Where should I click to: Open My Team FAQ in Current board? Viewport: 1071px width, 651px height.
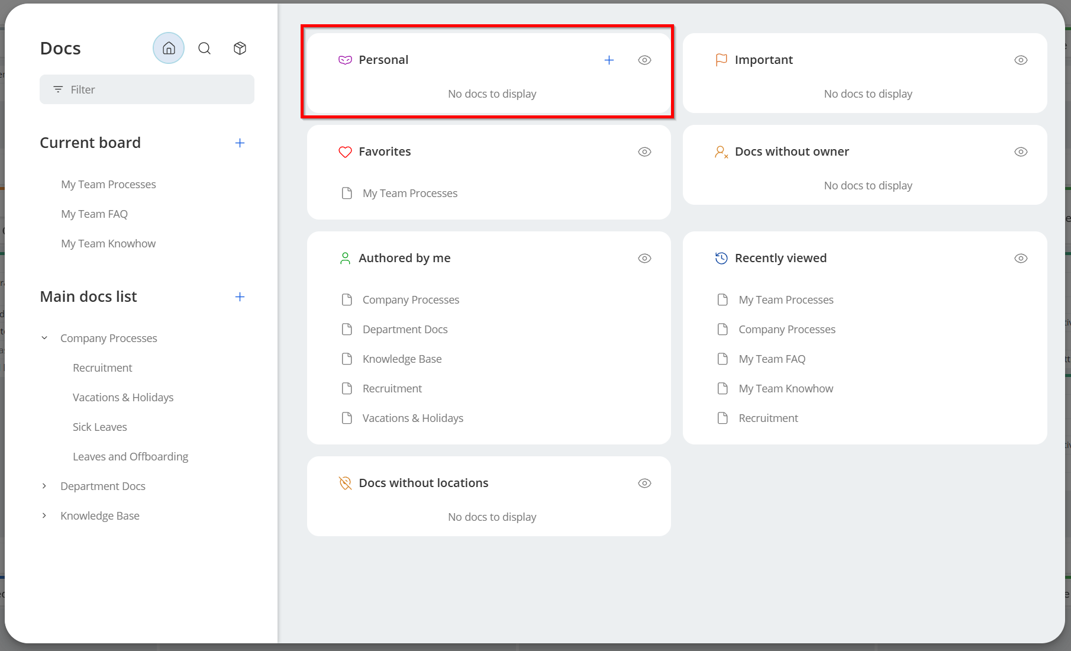(x=94, y=214)
